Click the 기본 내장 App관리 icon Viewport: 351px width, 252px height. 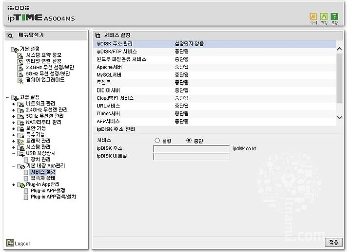click(x=21, y=166)
